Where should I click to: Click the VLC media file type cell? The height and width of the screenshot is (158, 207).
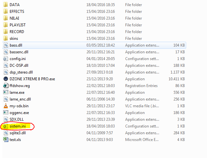(x=142, y=106)
